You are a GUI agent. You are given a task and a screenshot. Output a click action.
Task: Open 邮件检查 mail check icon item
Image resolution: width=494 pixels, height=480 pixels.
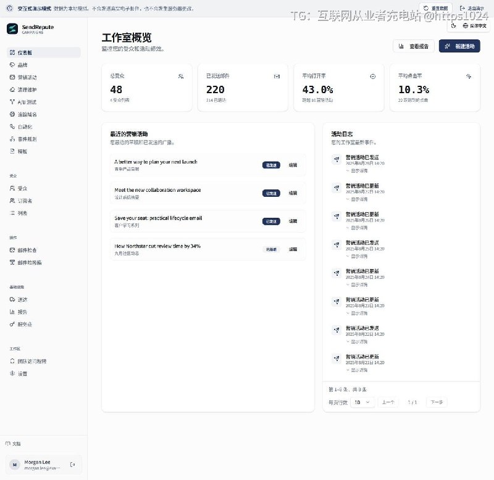pyautogui.click(x=12, y=250)
